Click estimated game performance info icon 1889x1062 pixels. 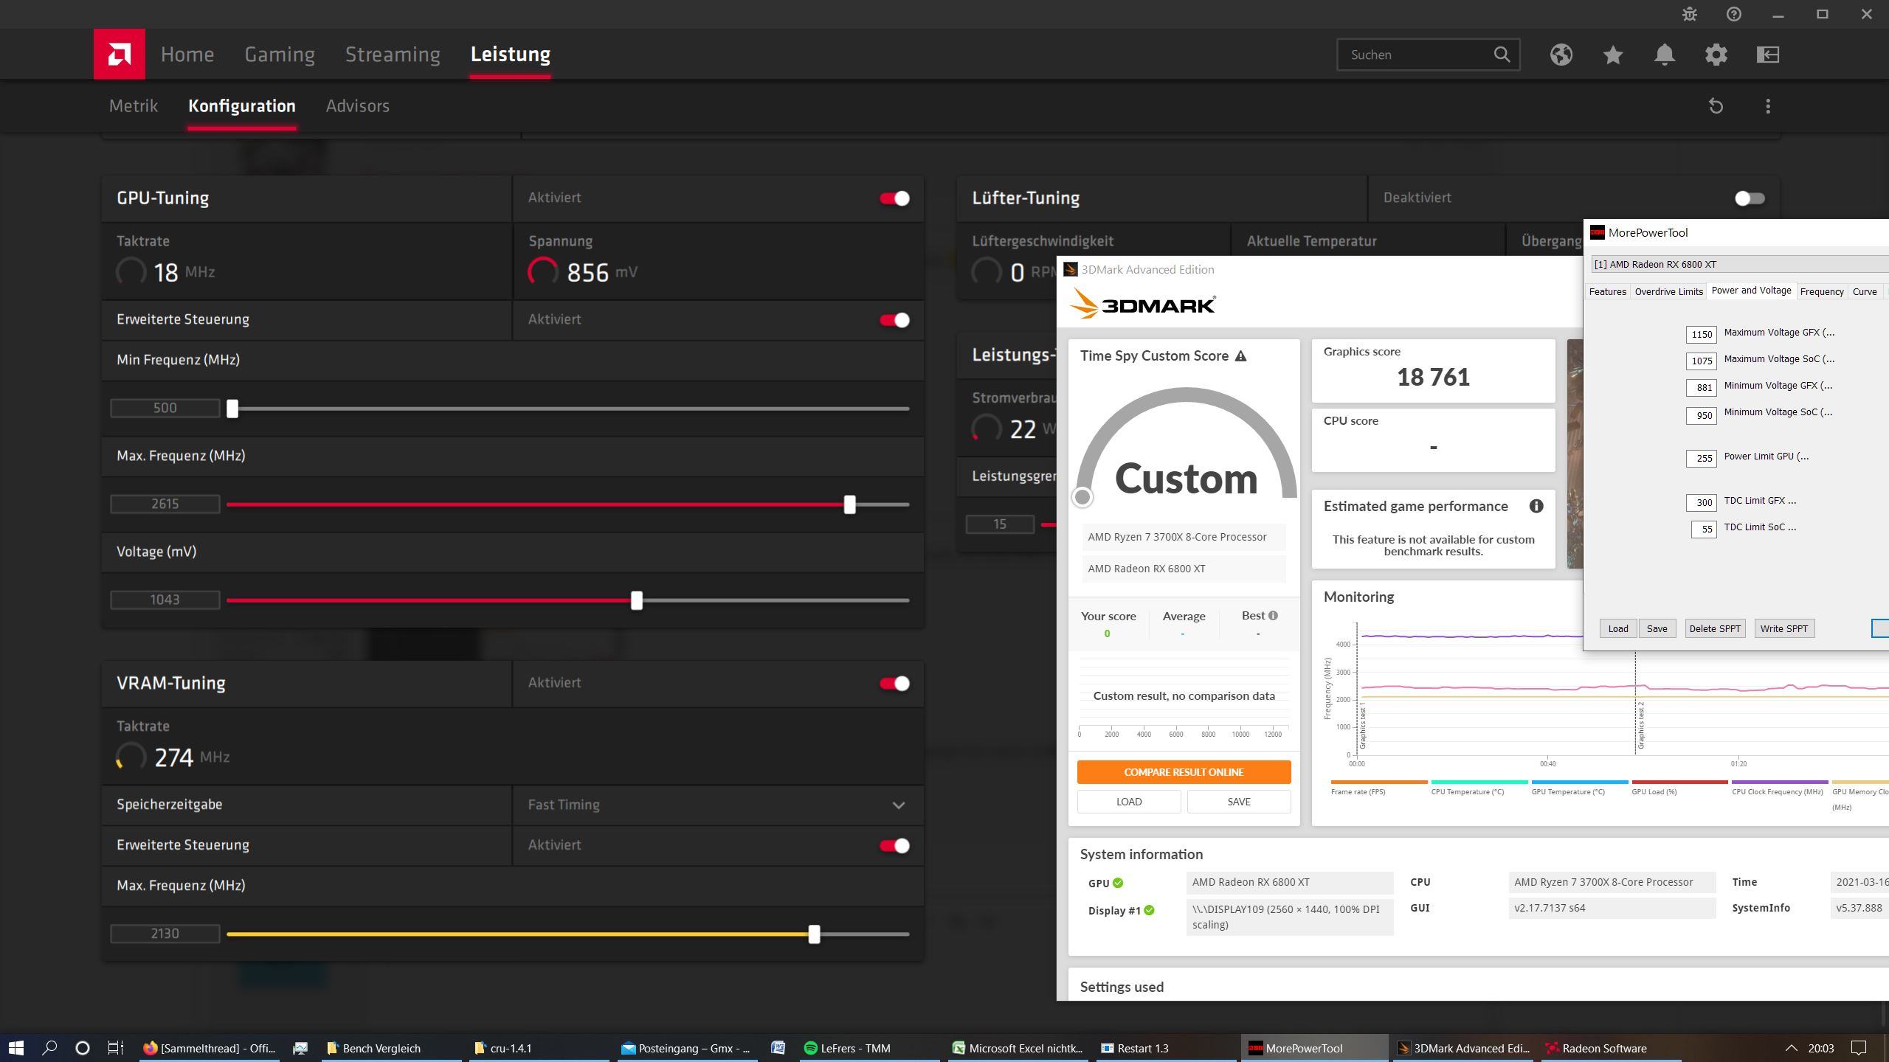tap(1536, 506)
